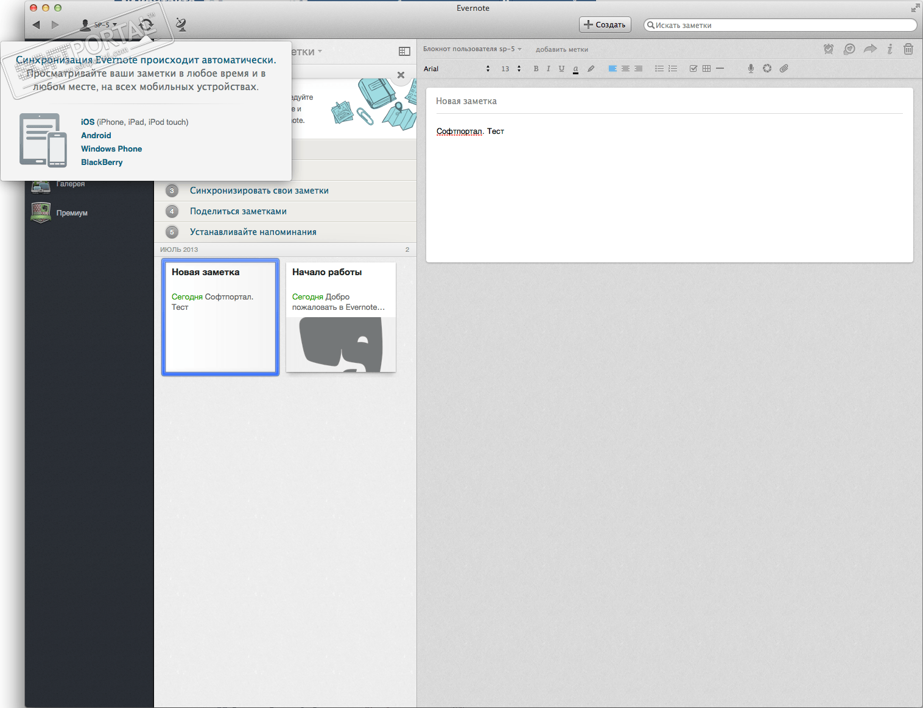Click the 'Софтпортал. Тест' note text
The height and width of the screenshot is (708, 923).
click(470, 131)
